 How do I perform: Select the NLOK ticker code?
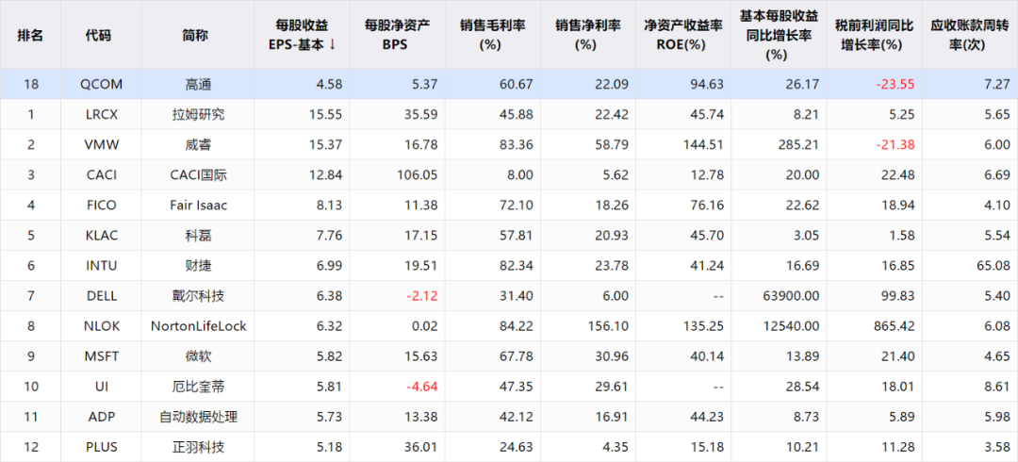101,326
